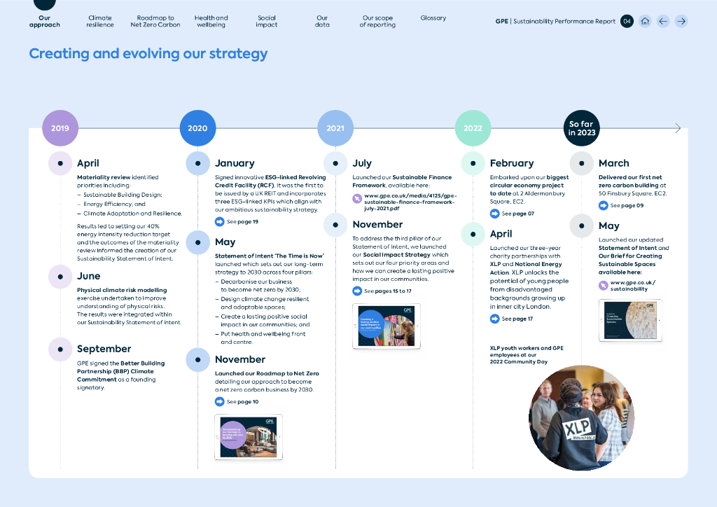
Task: Open the www.gpe.co.uk/sustainability link
Action: point(633,286)
